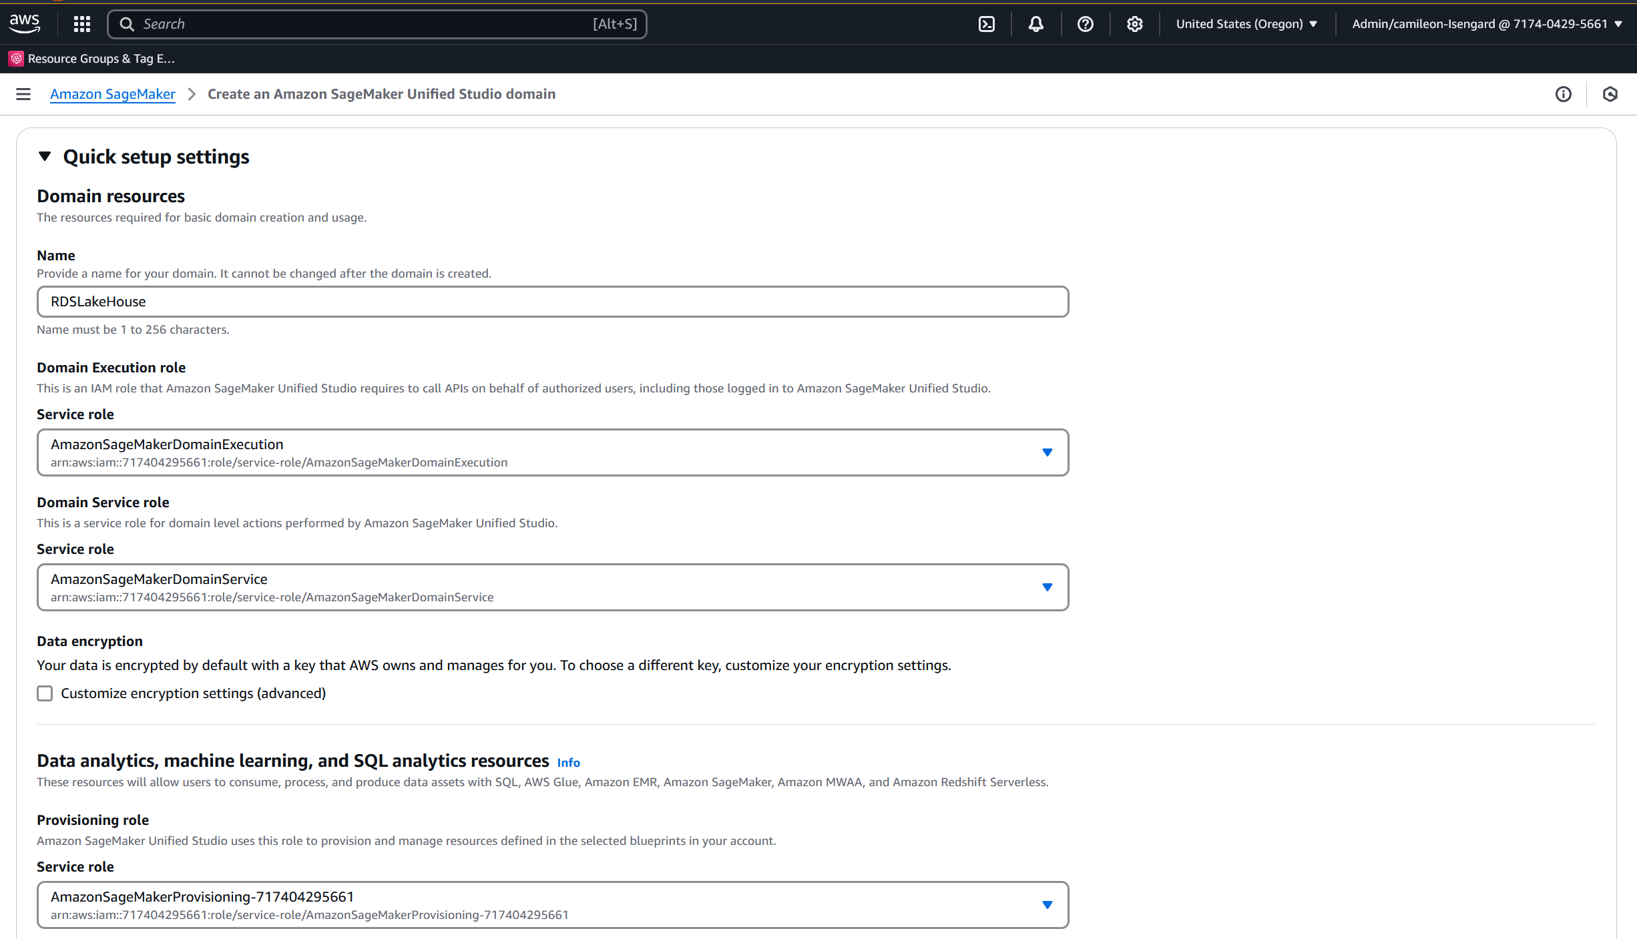Expand the AmazonSageMakerProvisioning role dropdown

tap(552, 905)
